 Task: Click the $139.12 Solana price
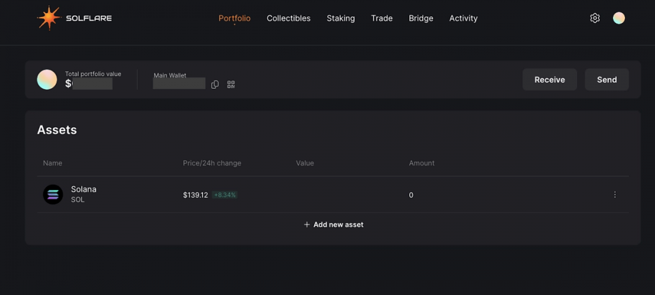pos(195,195)
